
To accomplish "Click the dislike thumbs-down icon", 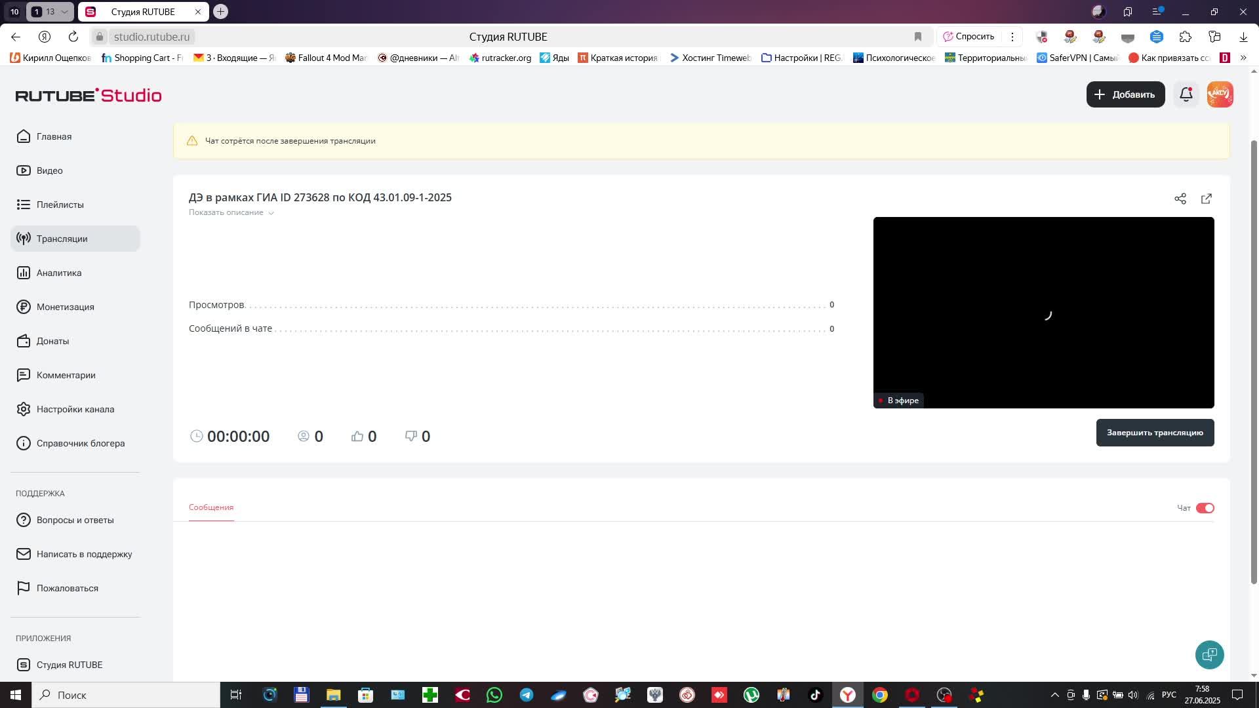I will [411, 436].
